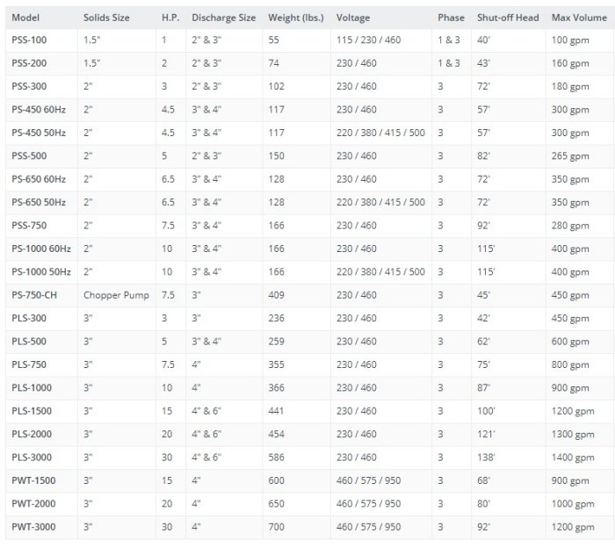The width and height of the screenshot is (615, 548).
Task: Select the PS-450 60Hz model row
Action: pos(39,110)
